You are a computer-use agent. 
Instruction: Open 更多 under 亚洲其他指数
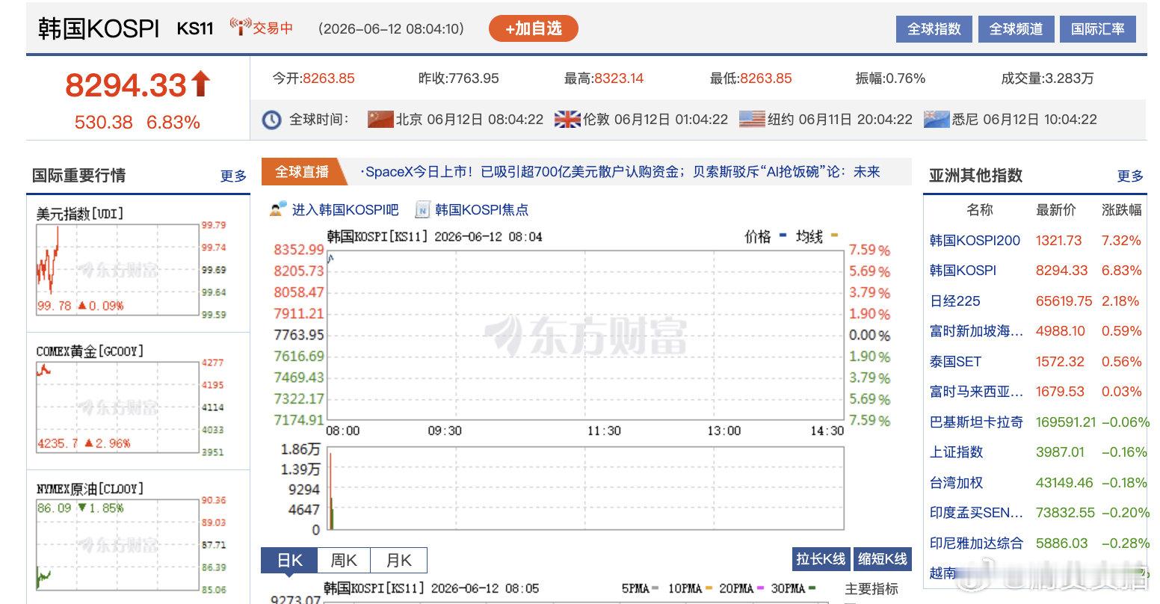(x=1130, y=176)
